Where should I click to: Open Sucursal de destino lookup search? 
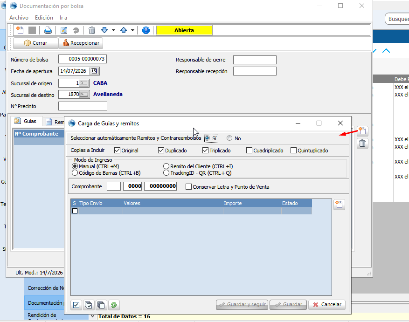pos(84,94)
